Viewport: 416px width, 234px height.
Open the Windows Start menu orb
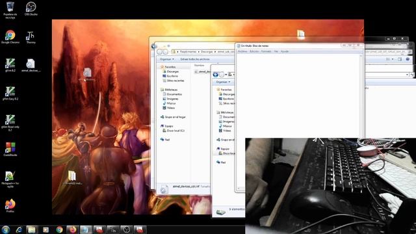[6, 229]
